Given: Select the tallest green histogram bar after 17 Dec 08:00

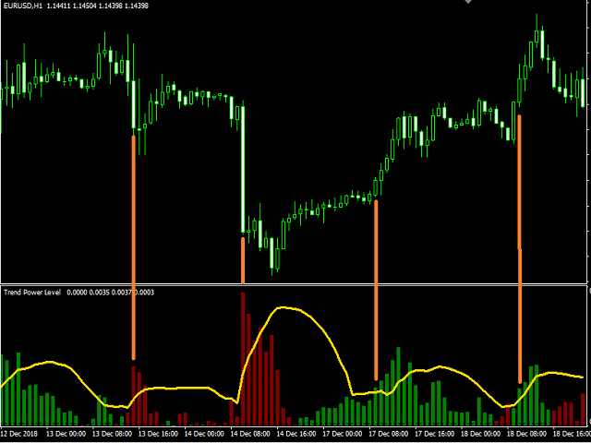Looking at the screenshot, I should pyautogui.click(x=398, y=387).
